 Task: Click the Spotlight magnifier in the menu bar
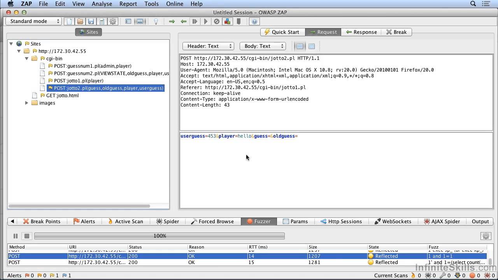click(473, 4)
